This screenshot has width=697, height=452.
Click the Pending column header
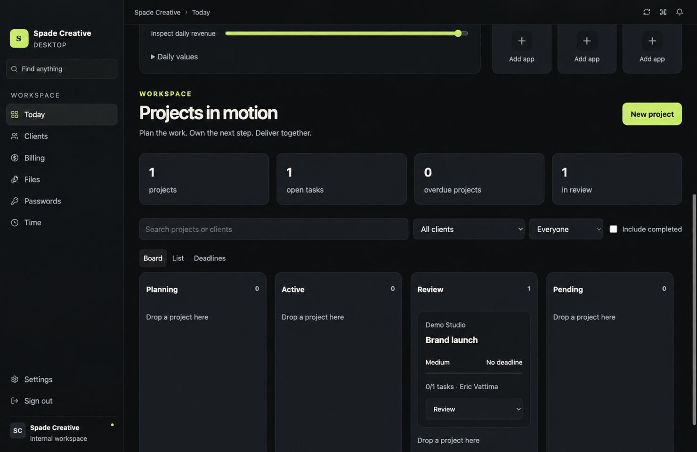(x=567, y=290)
